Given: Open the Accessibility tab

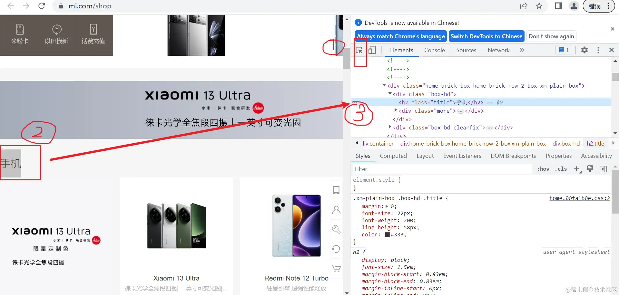Looking at the screenshot, I should coord(596,156).
